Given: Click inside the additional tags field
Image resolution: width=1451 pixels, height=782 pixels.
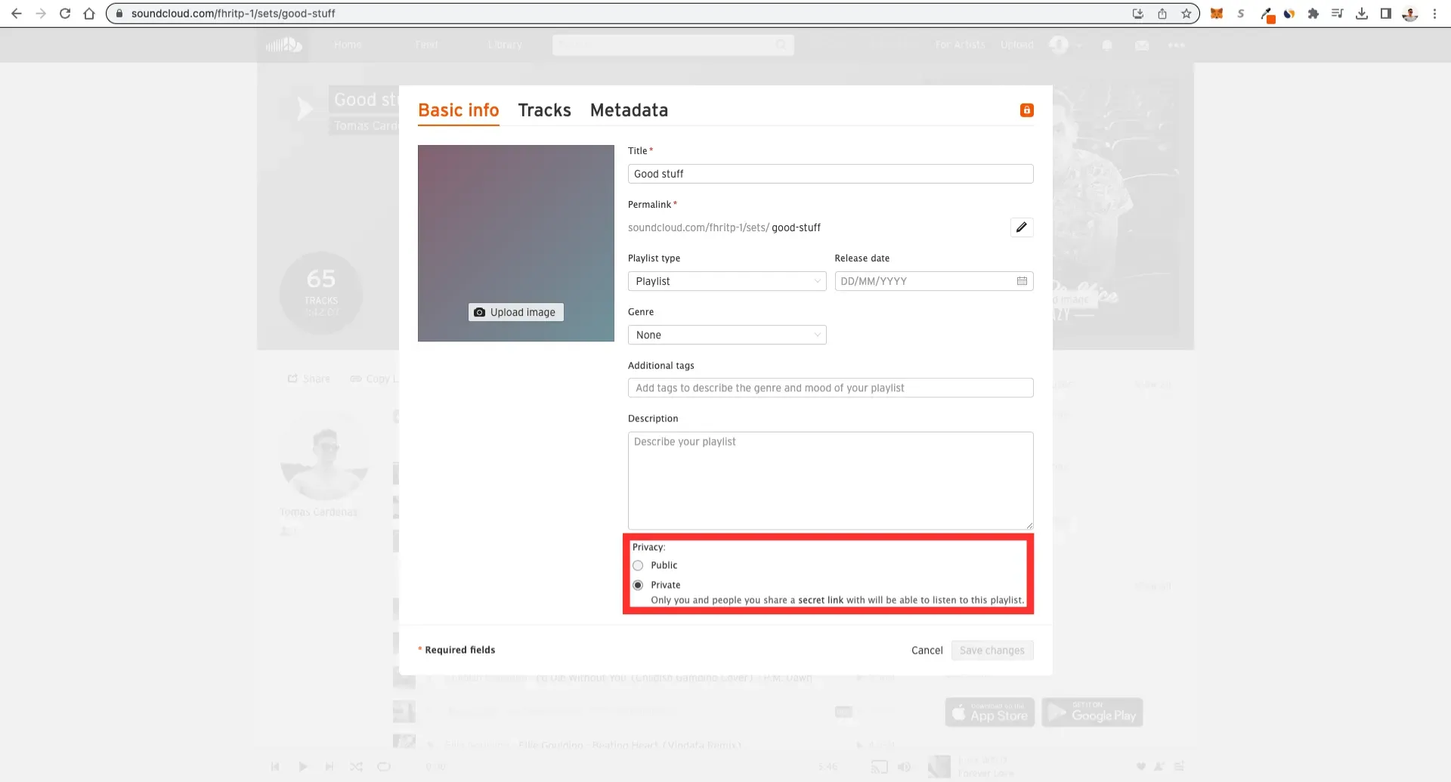Looking at the screenshot, I should pos(830,388).
